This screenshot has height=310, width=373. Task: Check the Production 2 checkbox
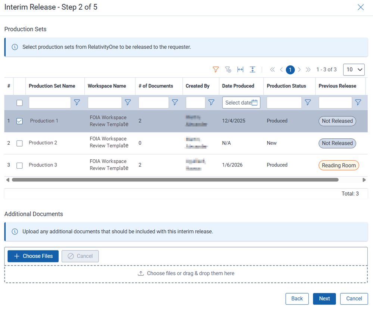pos(19,143)
